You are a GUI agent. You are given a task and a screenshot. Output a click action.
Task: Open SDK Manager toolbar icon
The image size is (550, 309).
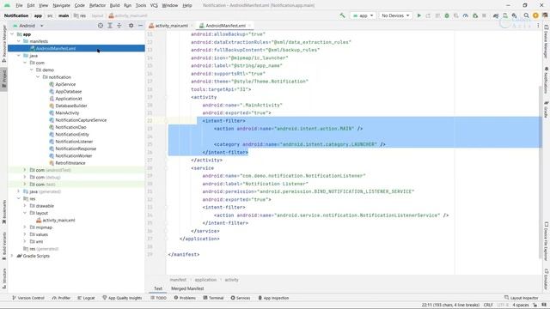click(x=514, y=15)
